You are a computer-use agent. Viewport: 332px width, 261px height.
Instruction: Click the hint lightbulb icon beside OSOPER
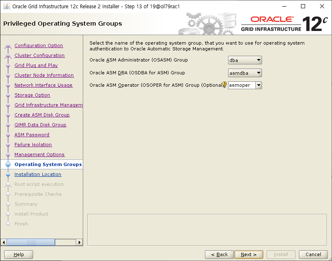(x=224, y=85)
